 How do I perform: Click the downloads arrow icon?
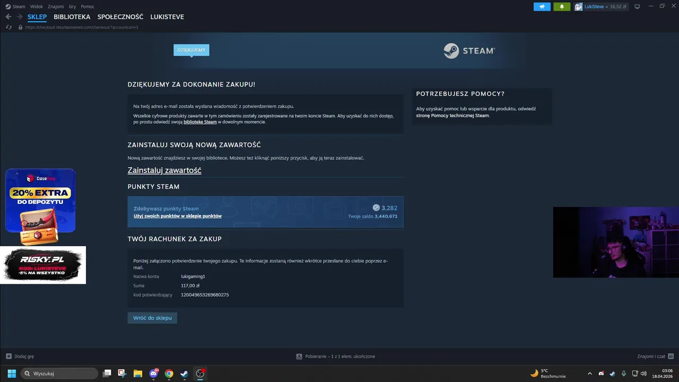pos(299,357)
